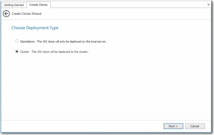
Task: Click the Create Clones Wizard title
Action: [x=26, y=14]
